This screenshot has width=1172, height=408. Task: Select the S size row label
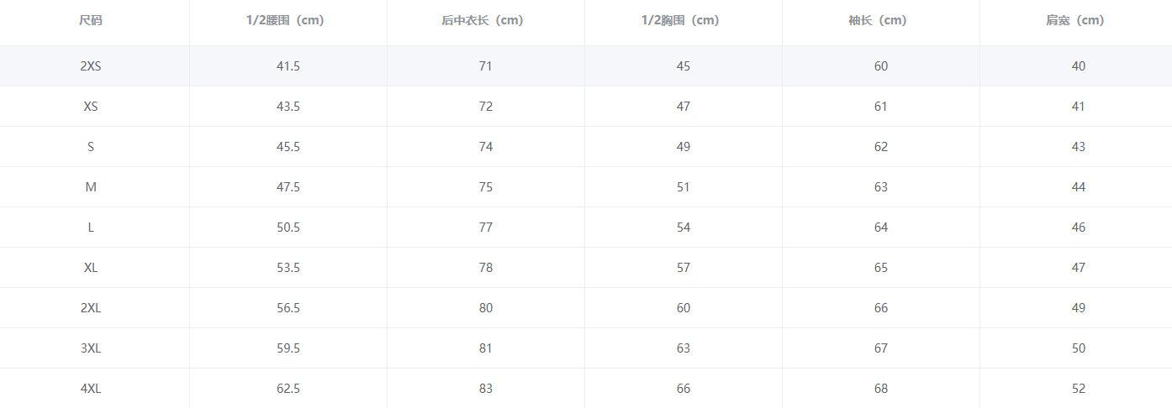coord(91,147)
